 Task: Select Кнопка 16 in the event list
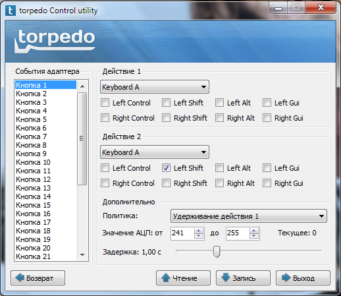(x=46, y=214)
